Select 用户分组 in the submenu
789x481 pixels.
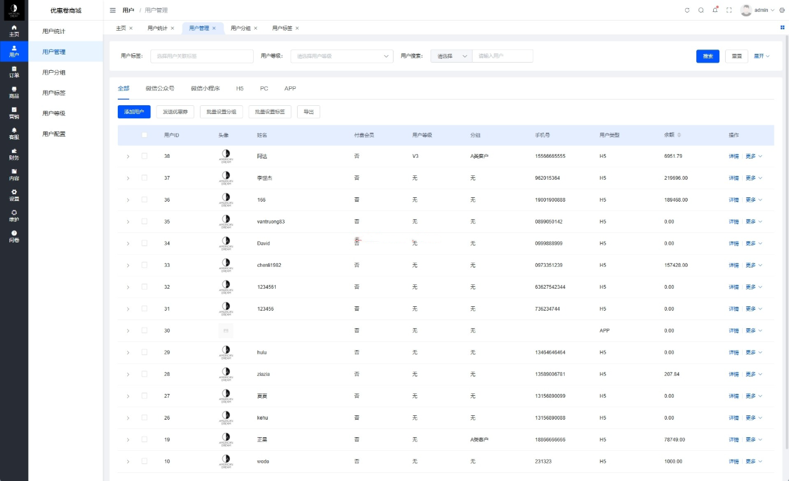[x=54, y=72]
